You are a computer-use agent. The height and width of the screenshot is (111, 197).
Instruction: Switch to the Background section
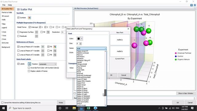(6, 47)
